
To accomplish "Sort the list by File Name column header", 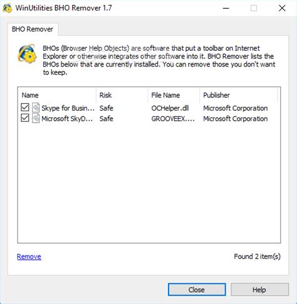I will (x=174, y=95).
